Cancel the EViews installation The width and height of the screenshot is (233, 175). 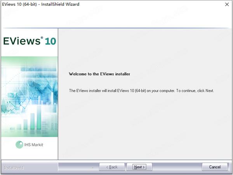tap(215, 167)
